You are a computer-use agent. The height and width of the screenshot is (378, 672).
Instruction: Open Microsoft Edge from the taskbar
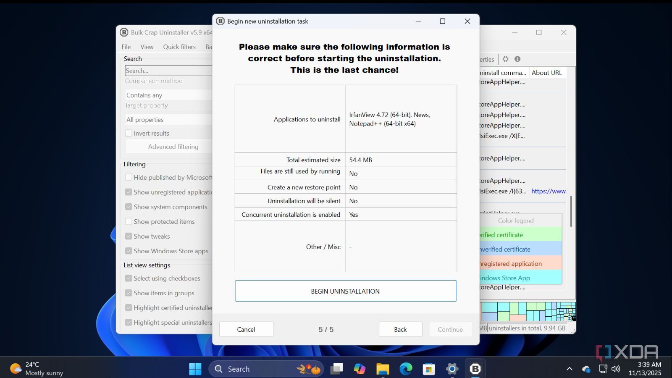click(406, 369)
